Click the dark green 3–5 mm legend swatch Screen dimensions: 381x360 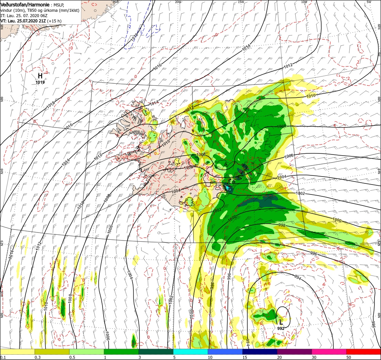click(156, 352)
